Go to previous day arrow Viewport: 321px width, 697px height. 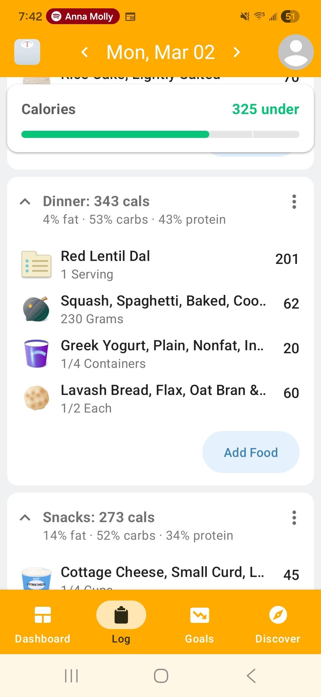tap(85, 52)
